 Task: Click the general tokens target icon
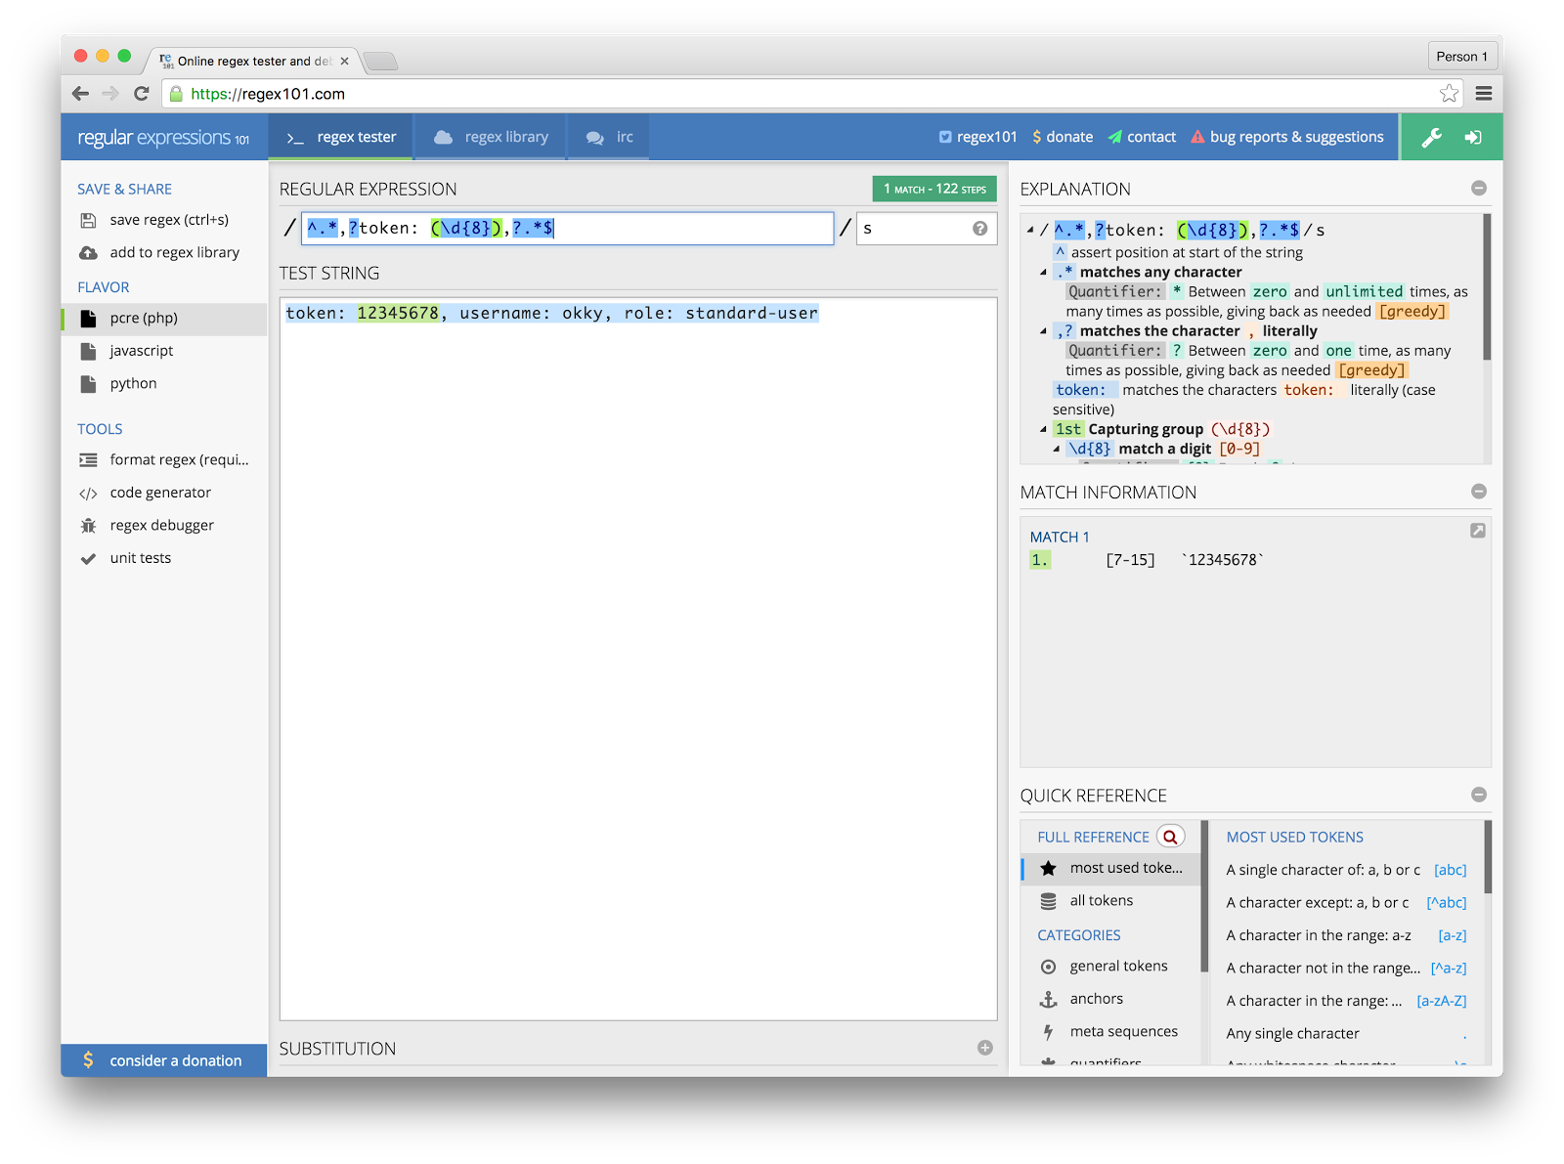(1048, 967)
